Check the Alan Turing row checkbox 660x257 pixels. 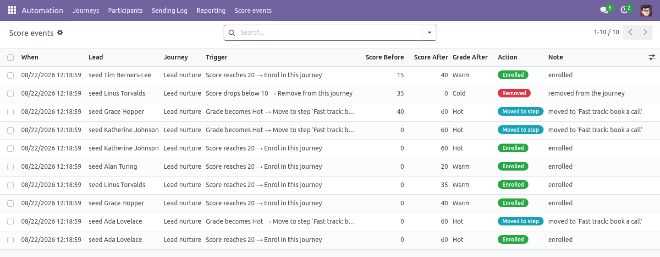(x=11, y=167)
